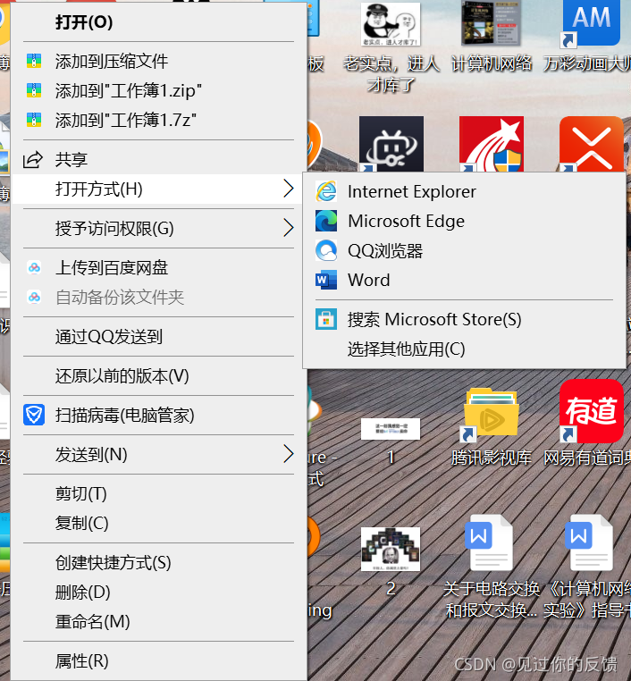
Task: Select 重命名(M)
Action: click(x=158, y=621)
